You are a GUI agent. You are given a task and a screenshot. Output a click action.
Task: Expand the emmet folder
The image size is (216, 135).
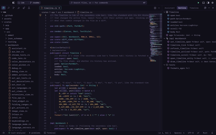(x=19, y=35)
